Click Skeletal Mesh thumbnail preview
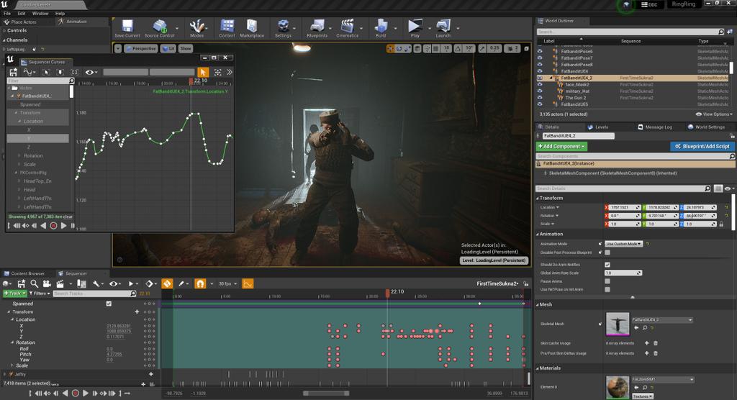Screen dimensions: 737x400 pos(618,324)
